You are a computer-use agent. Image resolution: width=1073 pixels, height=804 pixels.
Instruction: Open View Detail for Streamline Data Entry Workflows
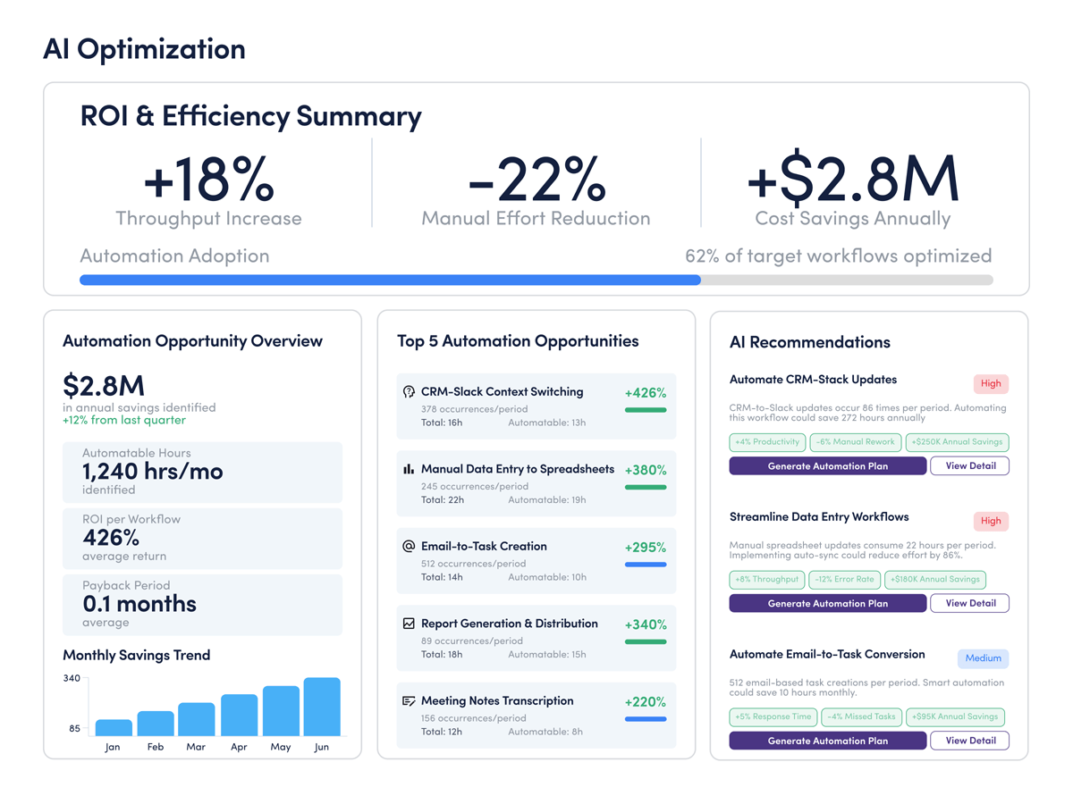969,604
